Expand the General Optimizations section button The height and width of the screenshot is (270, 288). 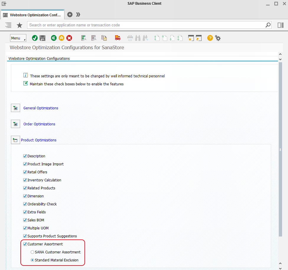tap(15, 108)
